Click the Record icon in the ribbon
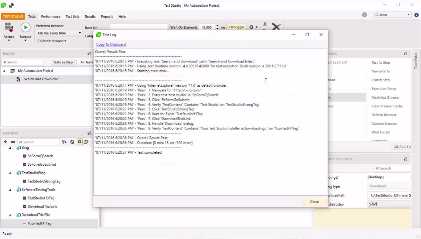421x239 pixels. click(x=9, y=28)
